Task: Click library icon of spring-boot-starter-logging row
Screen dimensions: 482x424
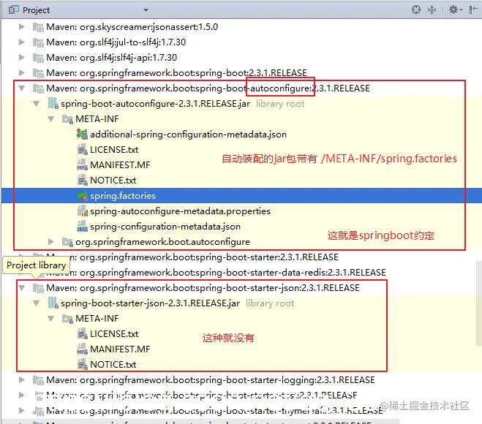Action: [39, 380]
